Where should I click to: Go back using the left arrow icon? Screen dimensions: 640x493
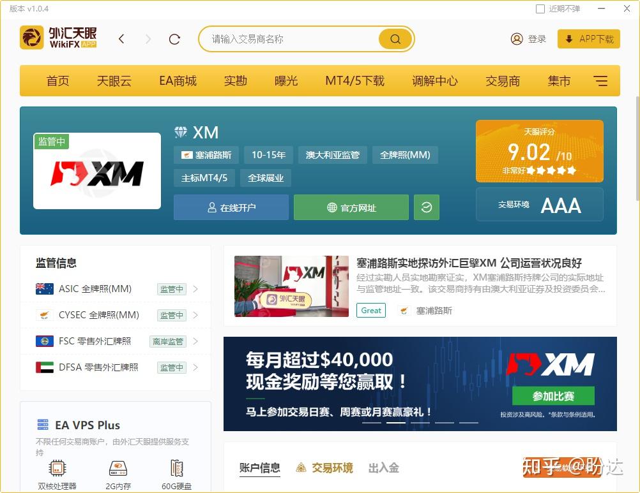point(121,39)
